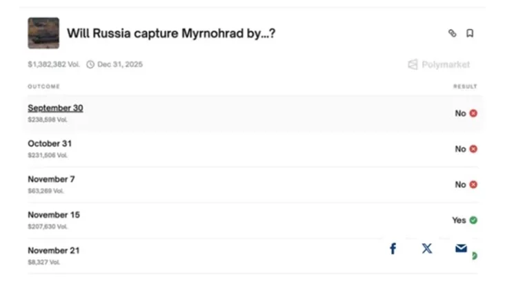The image size is (505, 284).
Task: Click the Polymarket logo
Action: click(x=439, y=64)
